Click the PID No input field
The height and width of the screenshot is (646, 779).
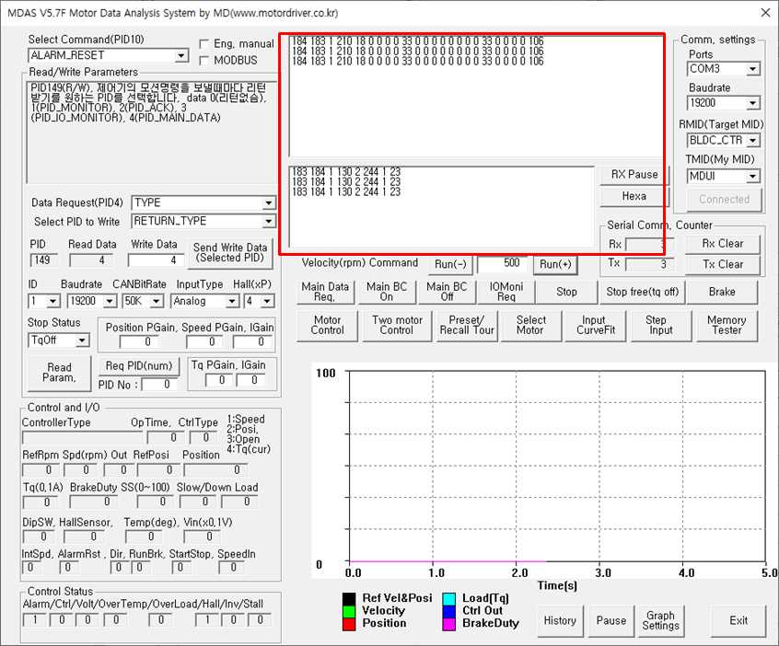(159, 385)
